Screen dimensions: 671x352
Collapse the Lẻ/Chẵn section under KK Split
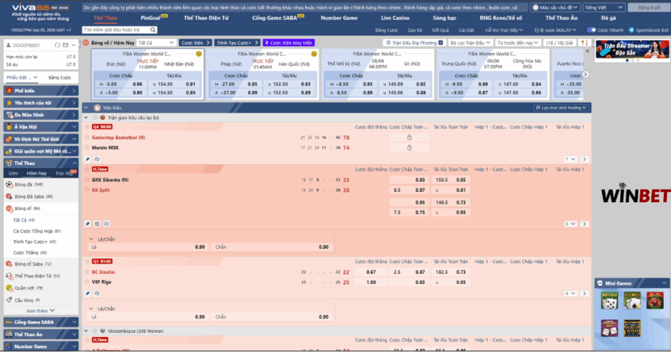coord(91,239)
